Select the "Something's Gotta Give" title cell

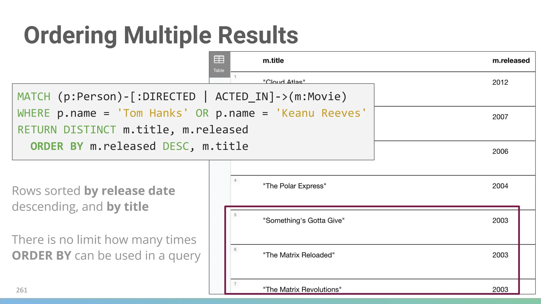pos(304,221)
